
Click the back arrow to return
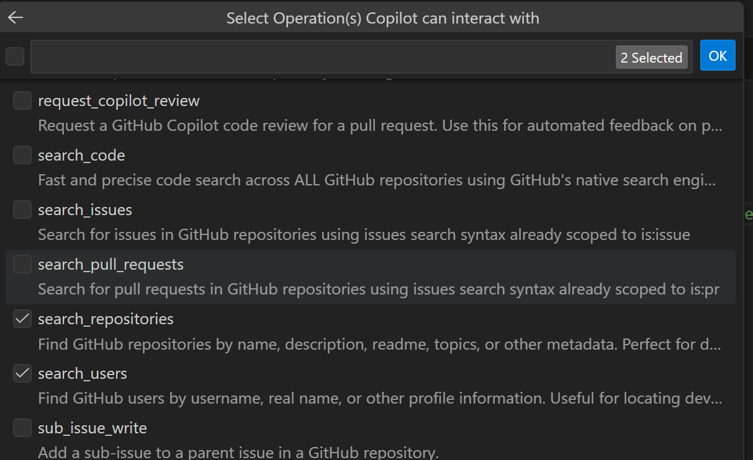pos(14,17)
